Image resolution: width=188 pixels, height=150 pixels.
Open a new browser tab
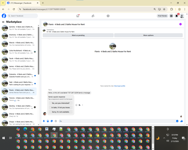[x=43, y=3]
